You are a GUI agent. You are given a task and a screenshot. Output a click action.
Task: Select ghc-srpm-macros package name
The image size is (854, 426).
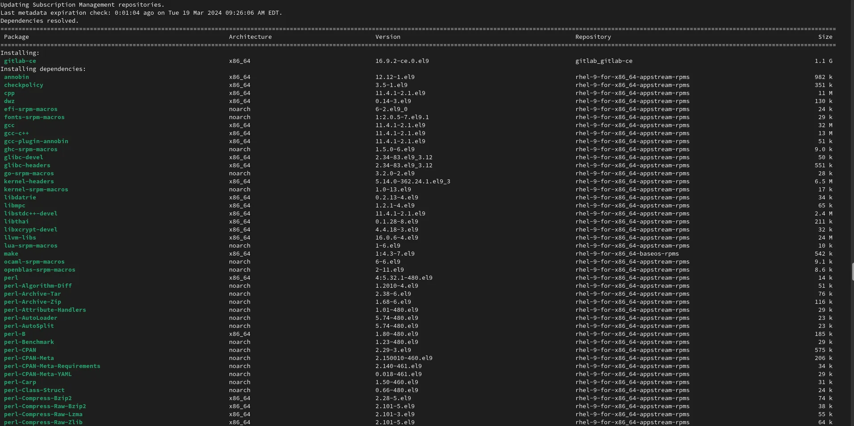[x=31, y=149]
